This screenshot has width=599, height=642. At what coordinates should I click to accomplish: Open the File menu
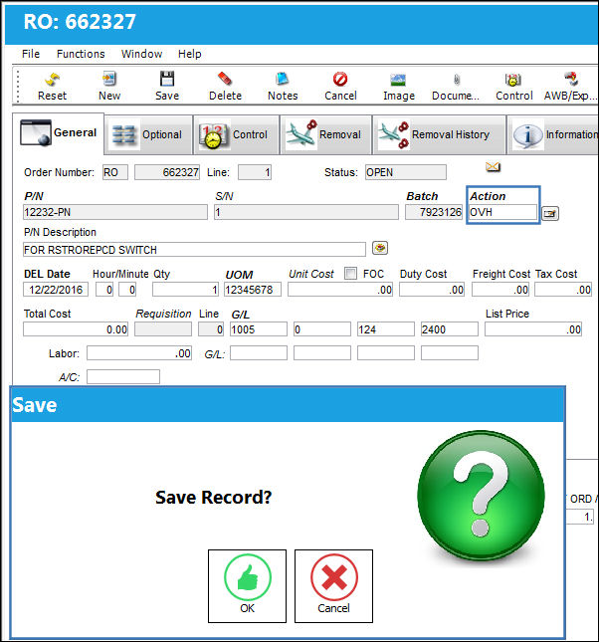coord(31,54)
